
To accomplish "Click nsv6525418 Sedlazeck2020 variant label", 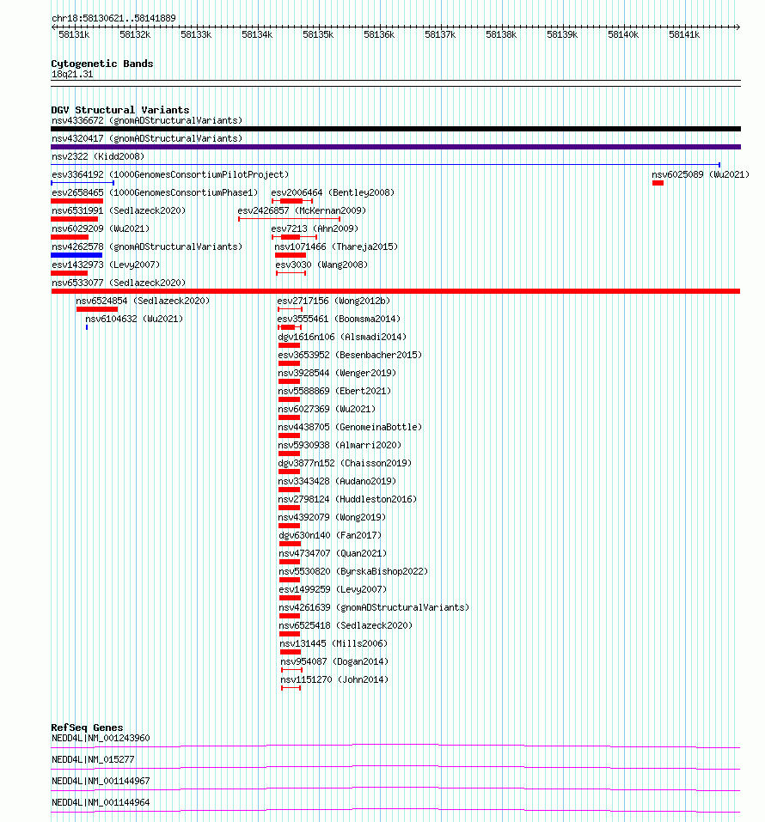I will tap(346, 625).
